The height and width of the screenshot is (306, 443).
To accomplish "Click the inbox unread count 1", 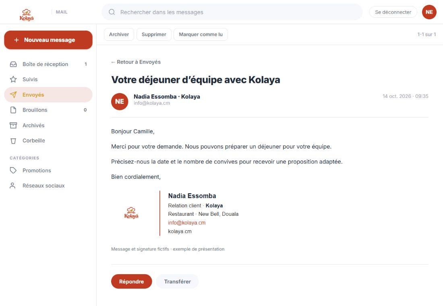I will pos(86,64).
